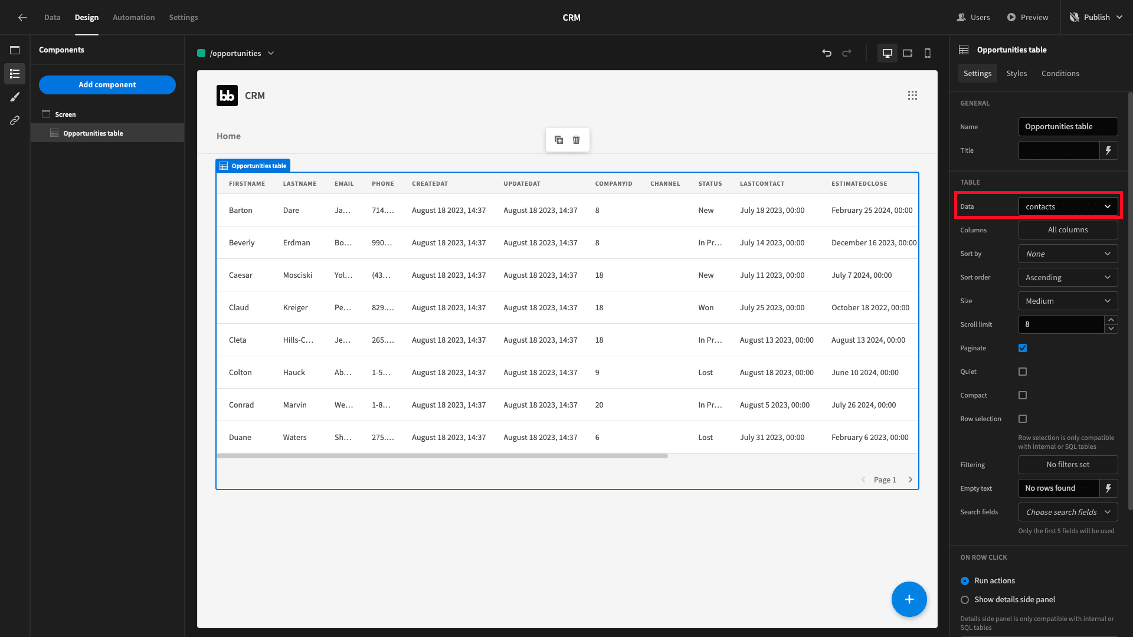The height and width of the screenshot is (637, 1133).
Task: Click the Title binding lightning icon
Action: coord(1108,150)
